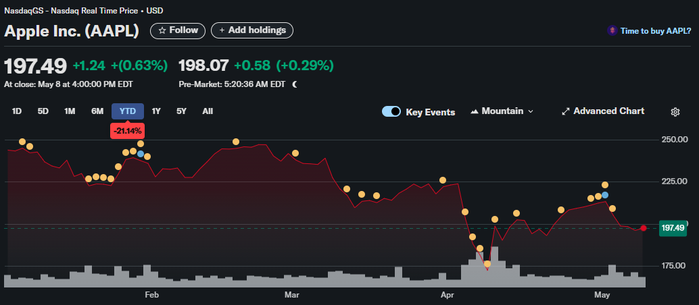Click the +1.24 price change value
Viewport: 699px width, 305px height.
89,66
